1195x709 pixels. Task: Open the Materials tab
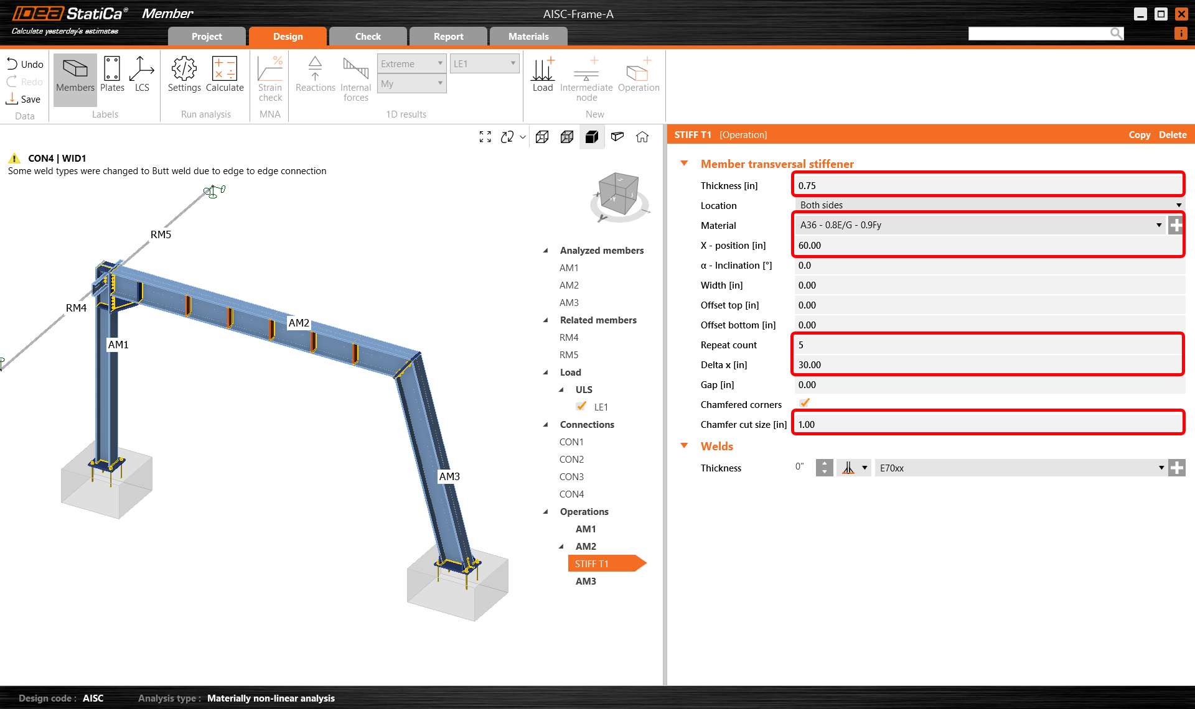click(528, 37)
